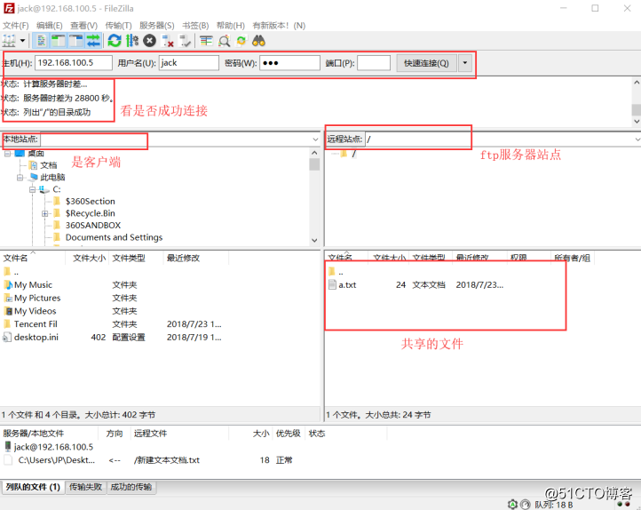Open the local site path dropdown
Viewport: 641px width, 510px height.
tap(315, 139)
